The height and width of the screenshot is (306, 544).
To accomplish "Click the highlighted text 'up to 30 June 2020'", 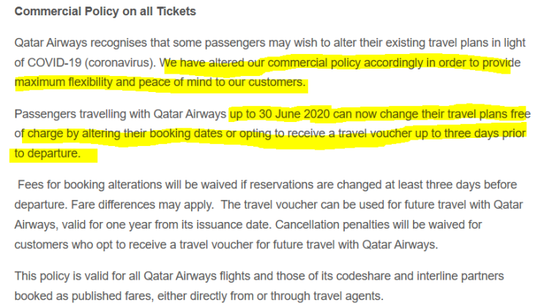I will [x=280, y=114].
